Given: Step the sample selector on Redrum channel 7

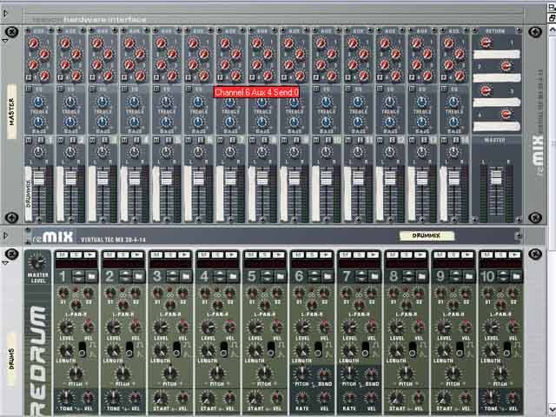Looking at the screenshot, I should pyautogui.click(x=361, y=276).
